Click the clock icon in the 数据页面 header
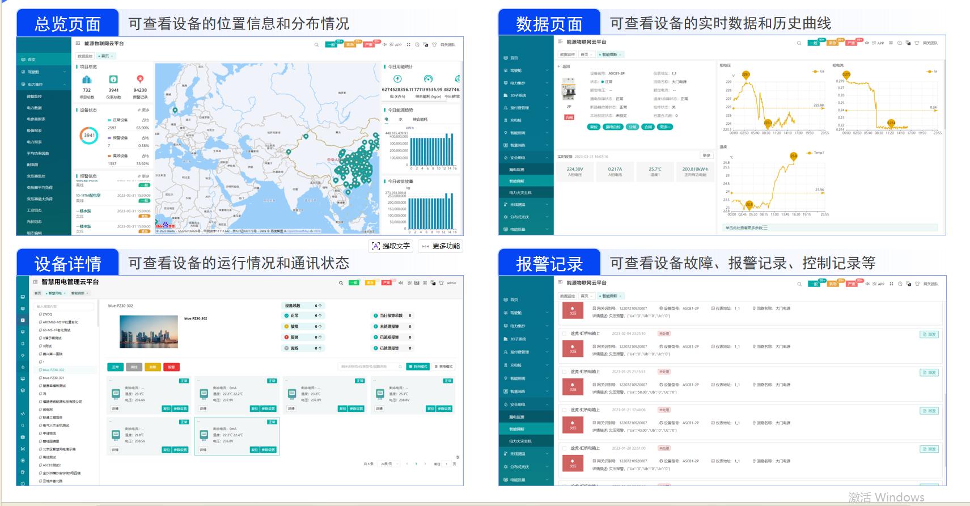 tap(899, 43)
